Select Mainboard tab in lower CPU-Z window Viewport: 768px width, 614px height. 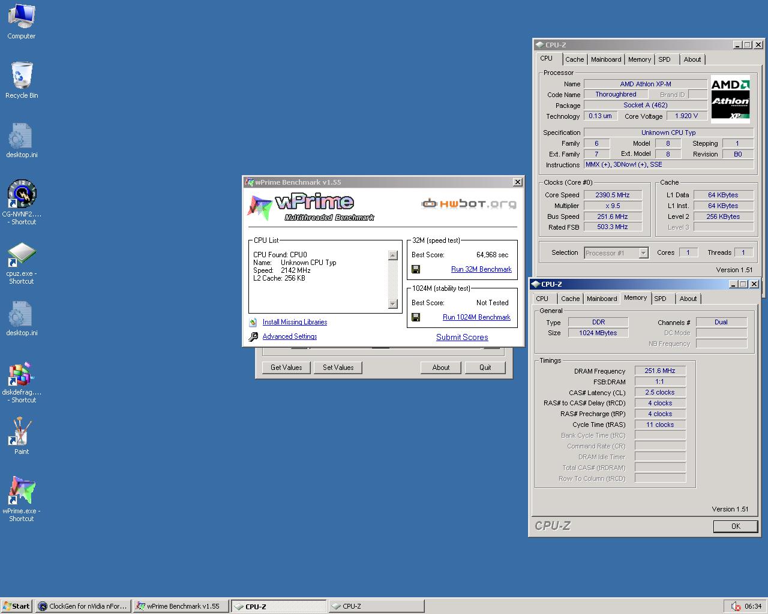(x=602, y=299)
